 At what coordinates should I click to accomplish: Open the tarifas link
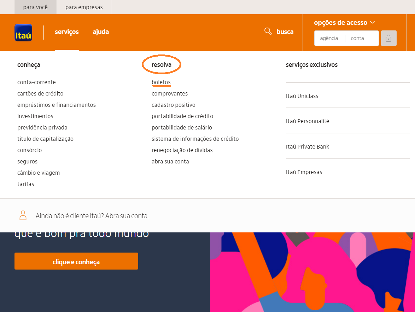click(26, 184)
